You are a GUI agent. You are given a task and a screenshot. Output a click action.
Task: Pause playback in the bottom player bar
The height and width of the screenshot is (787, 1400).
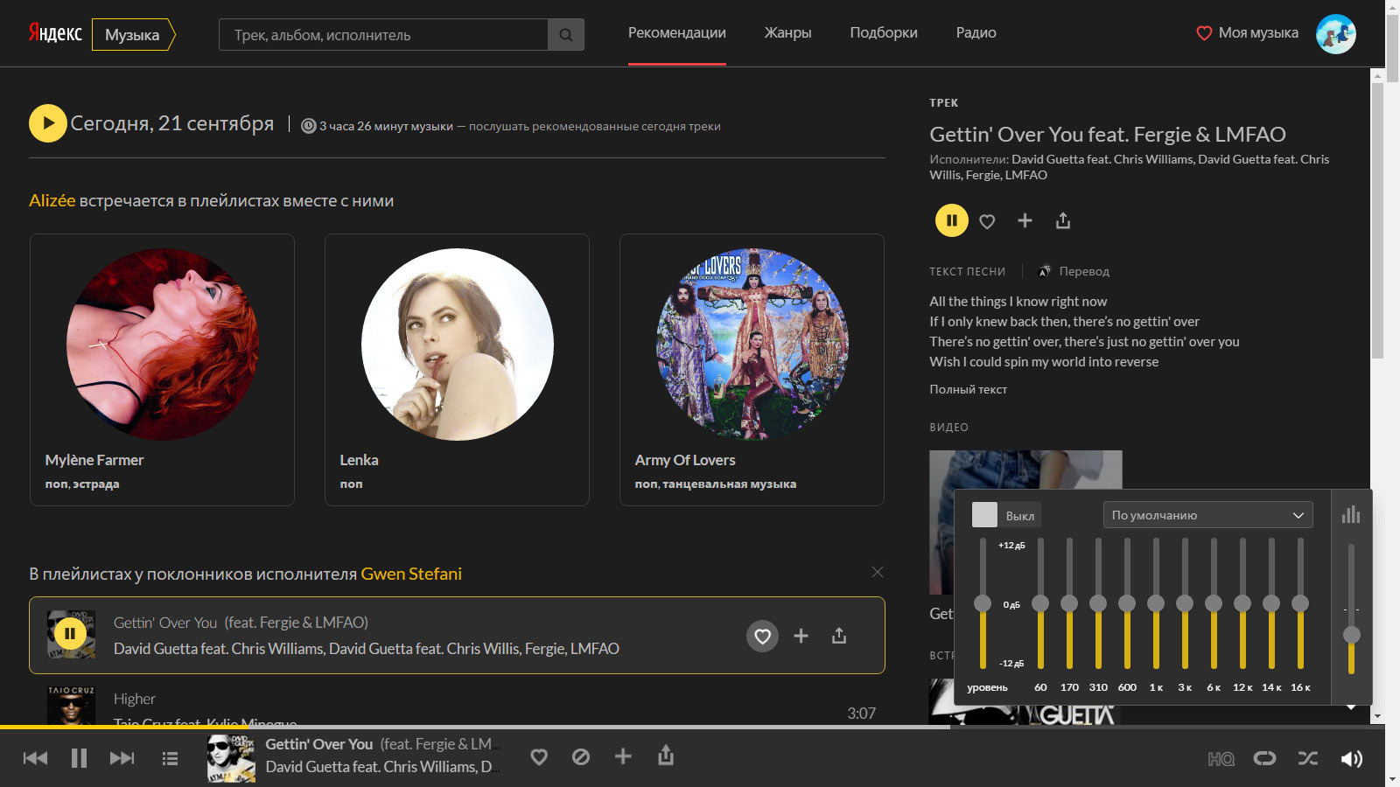79,758
